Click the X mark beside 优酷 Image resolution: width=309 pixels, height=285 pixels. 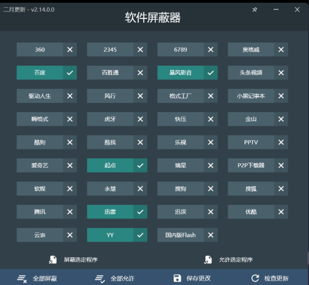(x=281, y=212)
